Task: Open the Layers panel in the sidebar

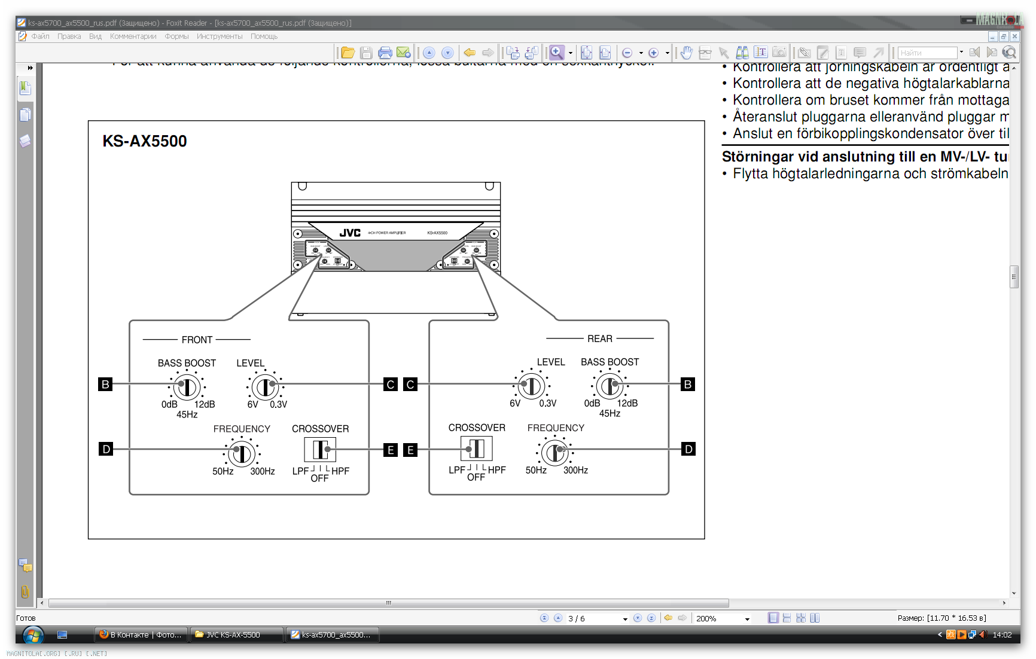Action: (x=25, y=141)
